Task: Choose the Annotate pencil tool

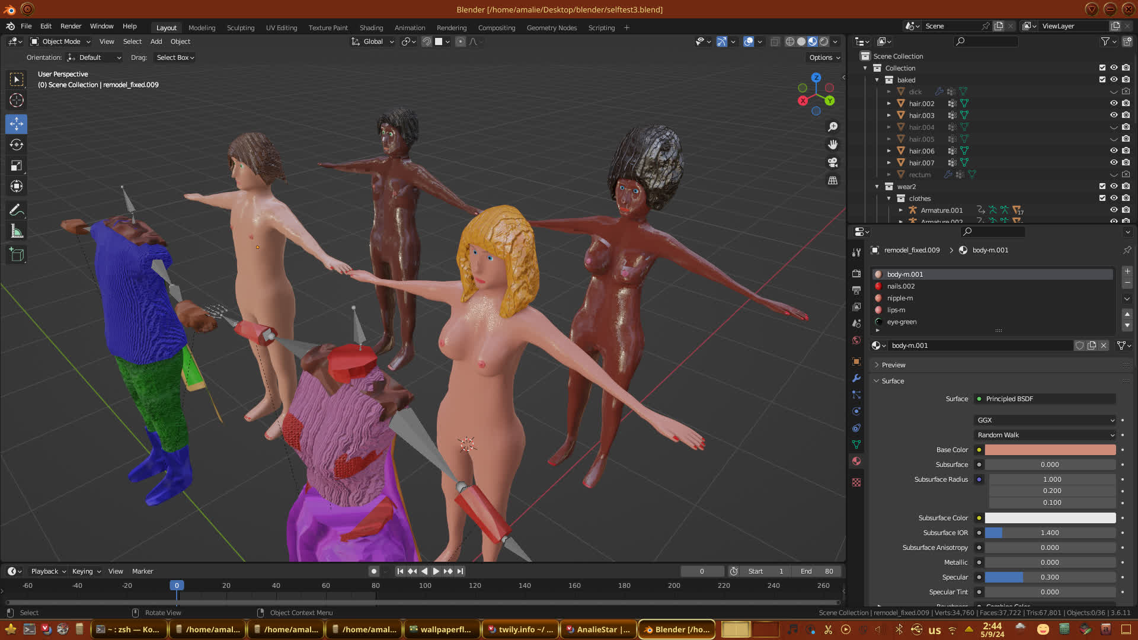Action: coord(17,210)
